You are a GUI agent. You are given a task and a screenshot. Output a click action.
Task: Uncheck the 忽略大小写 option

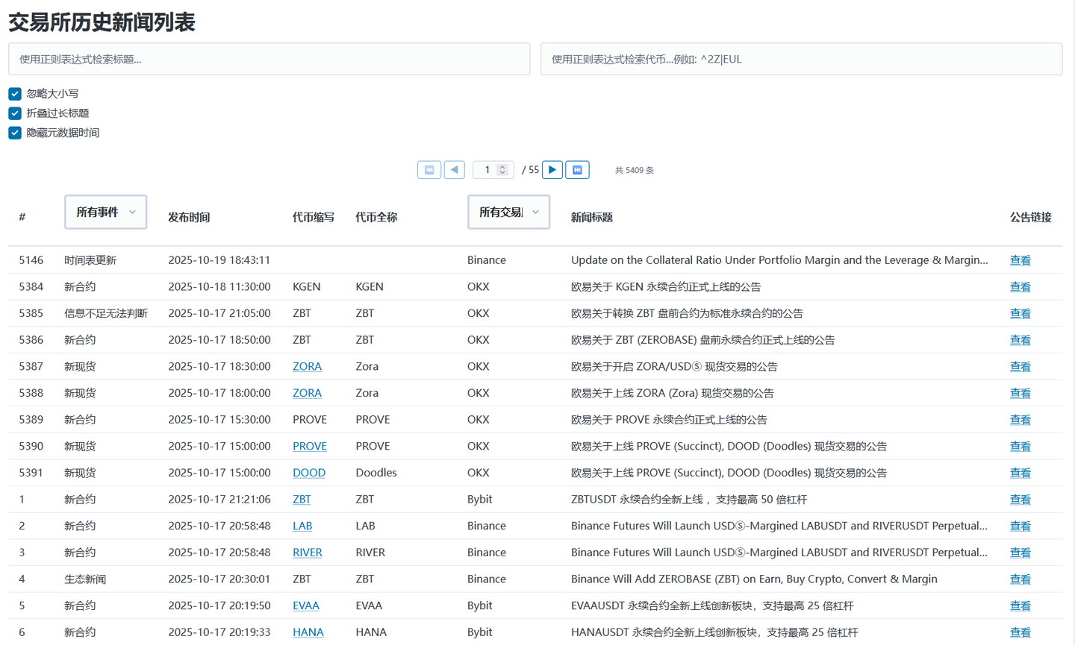[14, 94]
